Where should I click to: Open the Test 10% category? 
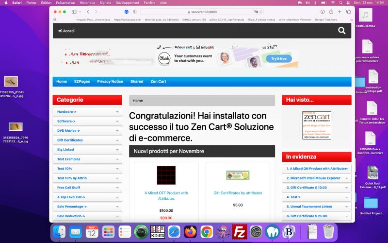(87, 169)
